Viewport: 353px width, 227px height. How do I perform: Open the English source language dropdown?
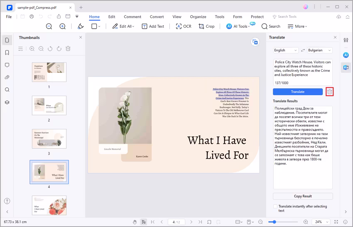point(286,50)
